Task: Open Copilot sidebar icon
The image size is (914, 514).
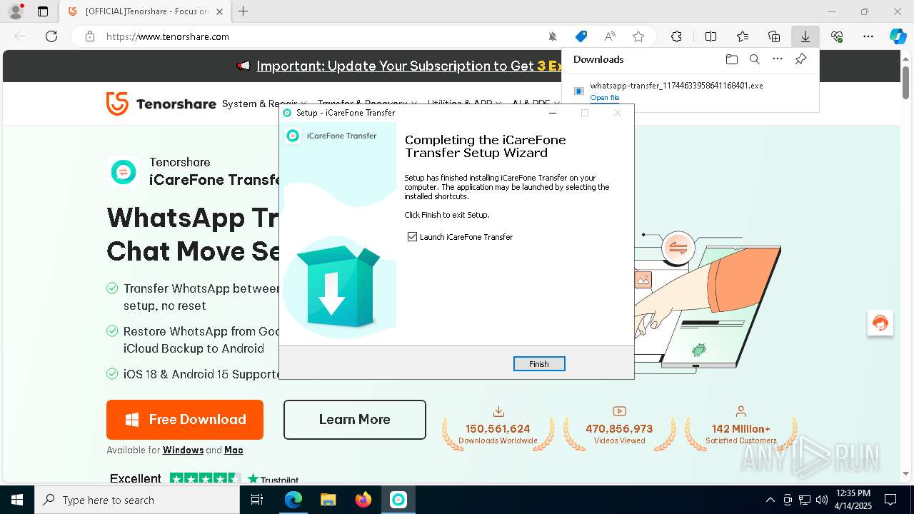Action: click(898, 36)
